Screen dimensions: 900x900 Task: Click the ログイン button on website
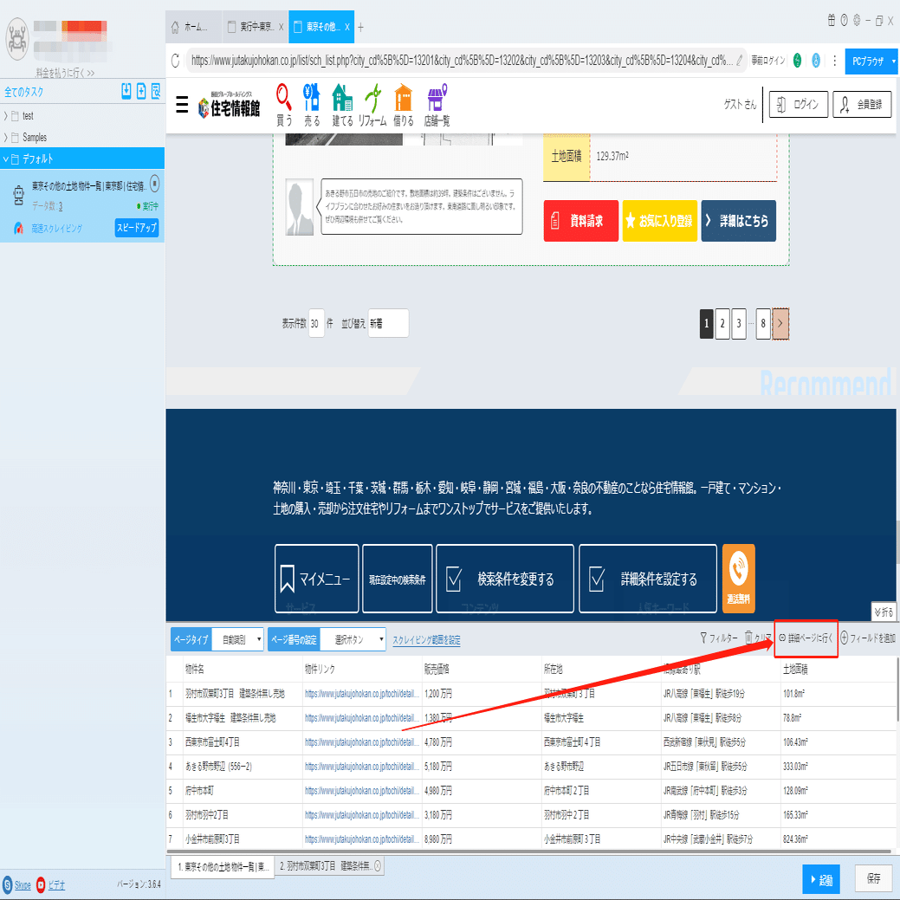[799, 105]
